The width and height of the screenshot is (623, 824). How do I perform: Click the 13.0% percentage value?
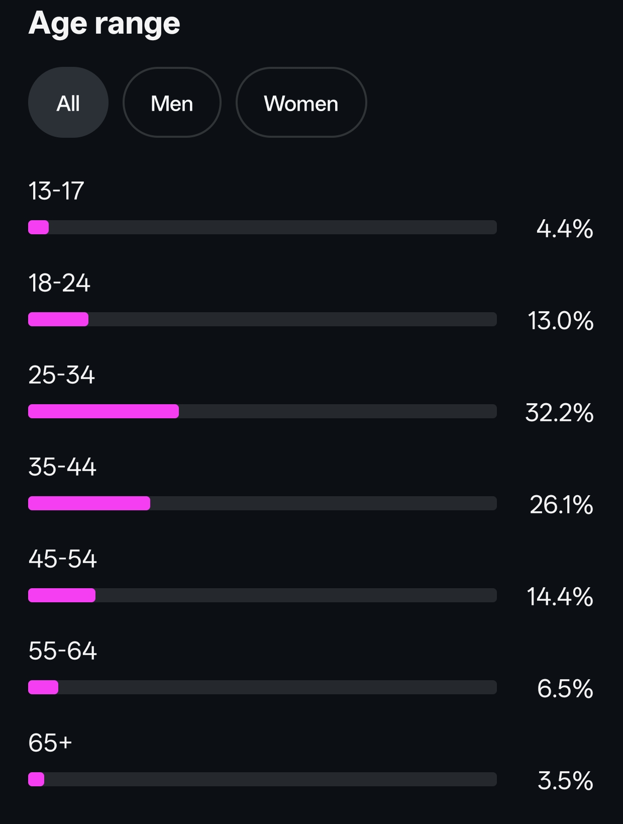tap(560, 321)
